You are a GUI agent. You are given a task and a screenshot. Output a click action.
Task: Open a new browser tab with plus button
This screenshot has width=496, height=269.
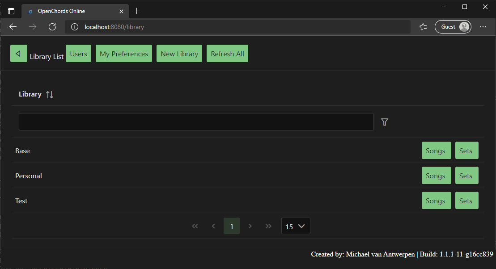click(x=137, y=11)
